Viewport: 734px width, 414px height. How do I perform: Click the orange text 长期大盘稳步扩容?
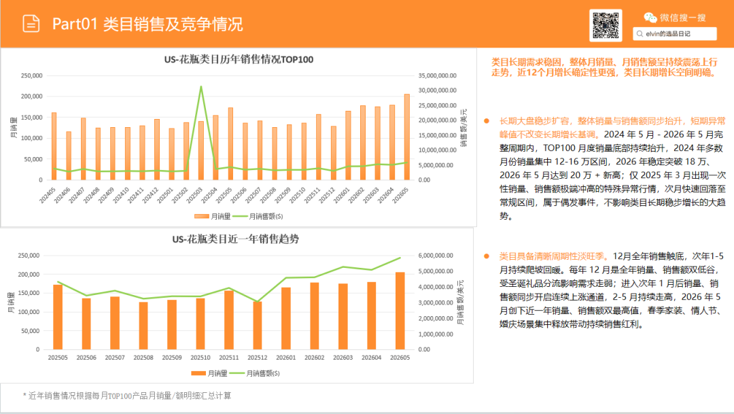[x=535, y=121]
